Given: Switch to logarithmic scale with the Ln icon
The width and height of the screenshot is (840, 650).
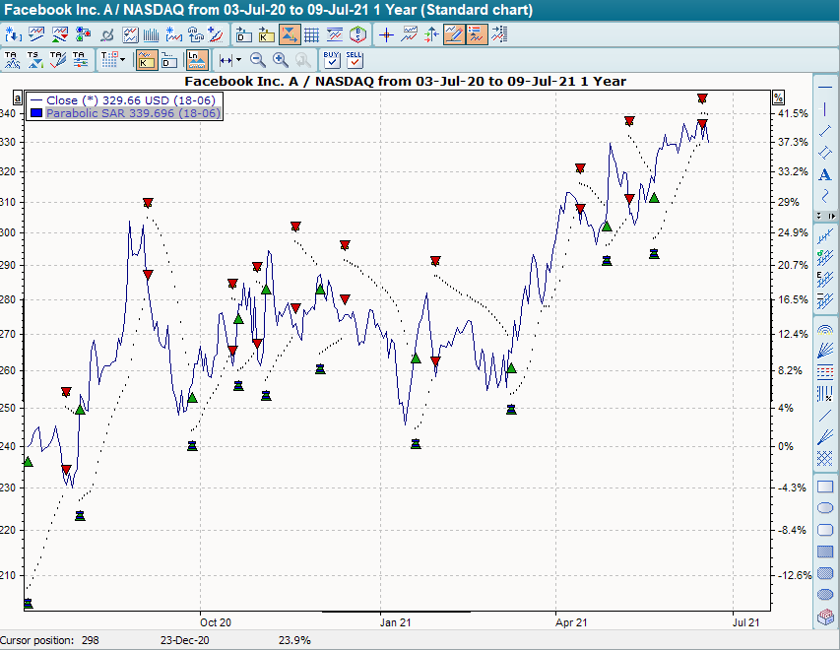Looking at the screenshot, I should point(194,60).
